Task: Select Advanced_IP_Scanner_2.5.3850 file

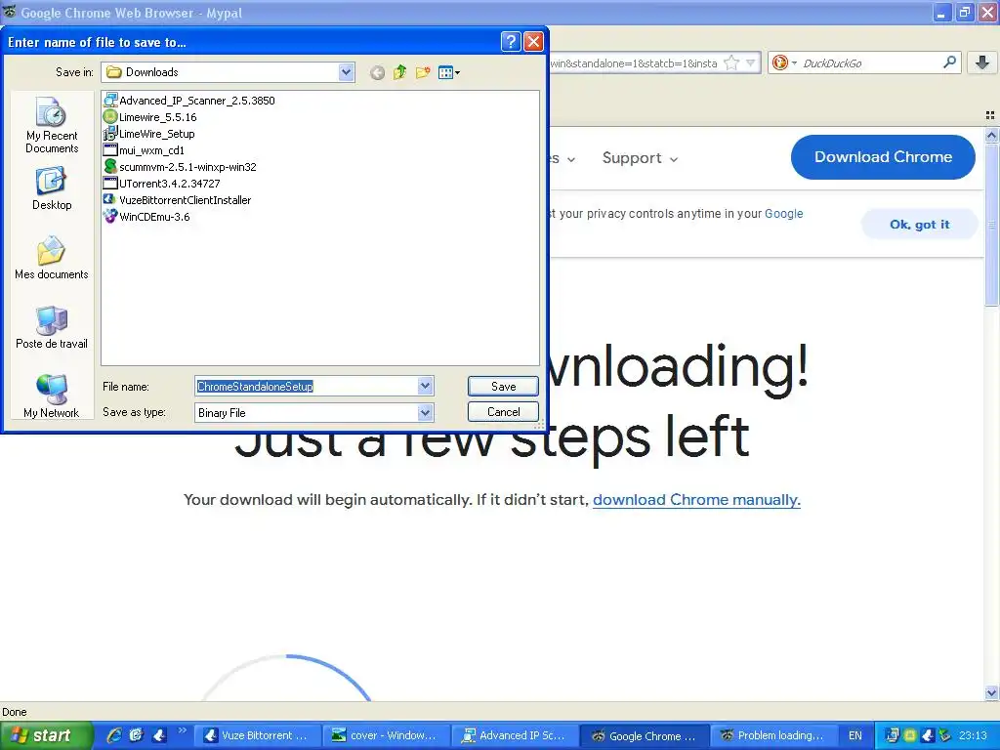Action: [x=189, y=101]
